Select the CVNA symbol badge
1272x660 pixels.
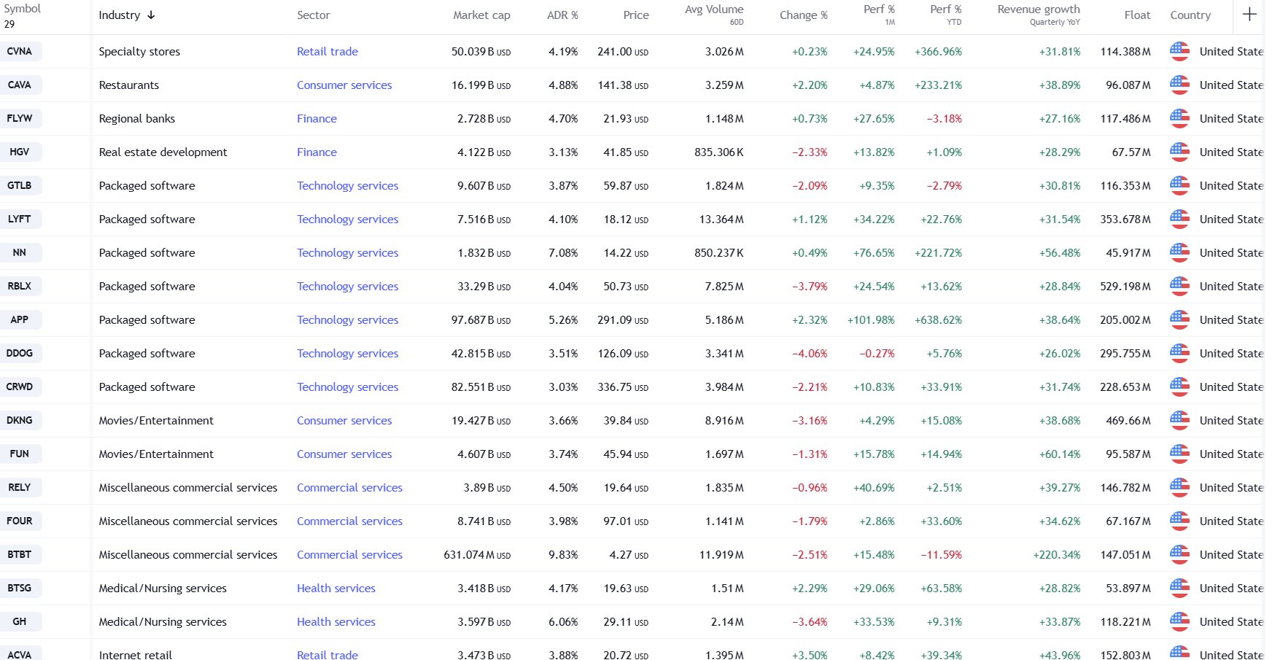click(x=20, y=51)
